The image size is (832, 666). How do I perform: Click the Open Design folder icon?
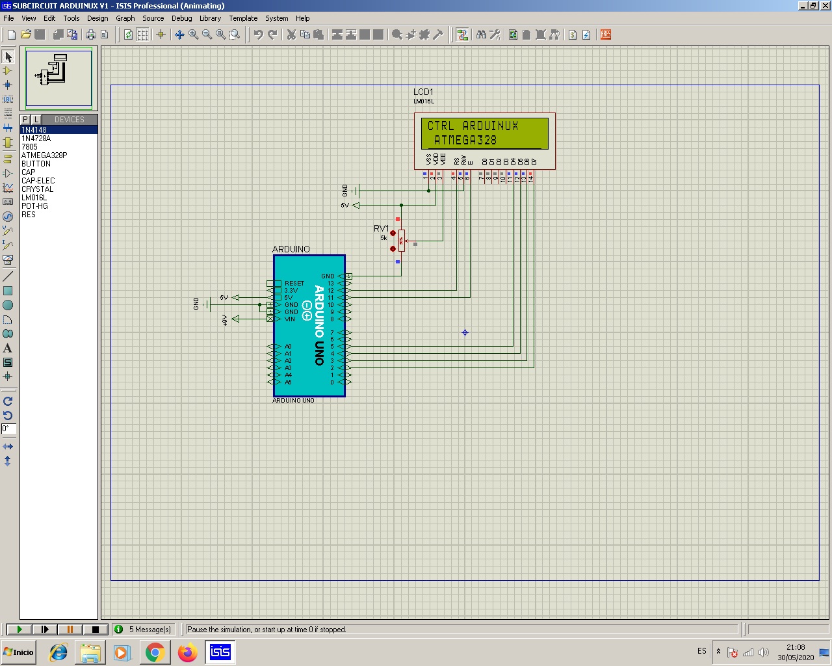coord(26,34)
